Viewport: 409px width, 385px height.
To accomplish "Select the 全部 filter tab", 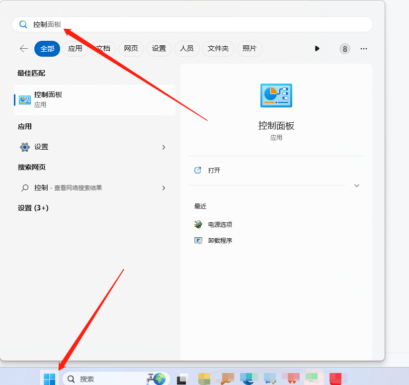I will coord(47,49).
